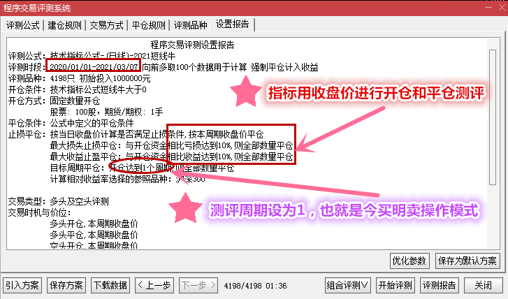
Task: Select the 交易方式 tab
Action: click(x=106, y=25)
